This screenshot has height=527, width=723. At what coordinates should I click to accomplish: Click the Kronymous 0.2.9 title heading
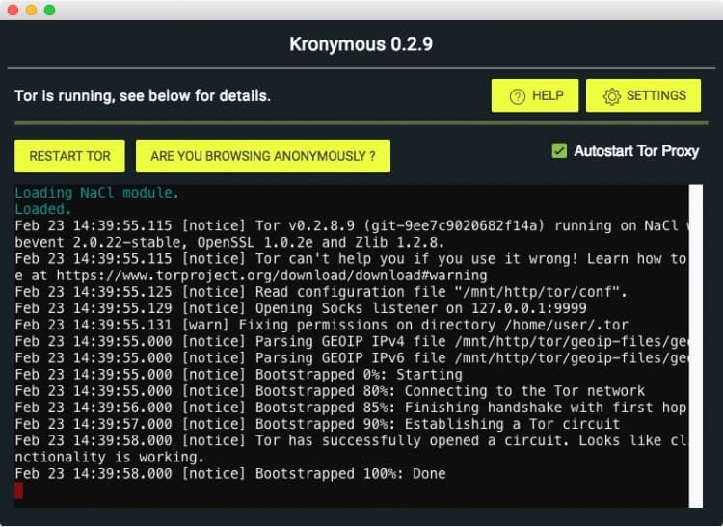pyautogui.click(x=361, y=45)
